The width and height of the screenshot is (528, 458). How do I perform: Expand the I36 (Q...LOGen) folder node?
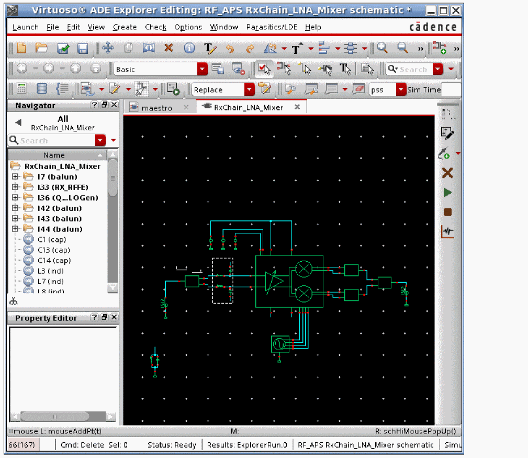pos(15,198)
